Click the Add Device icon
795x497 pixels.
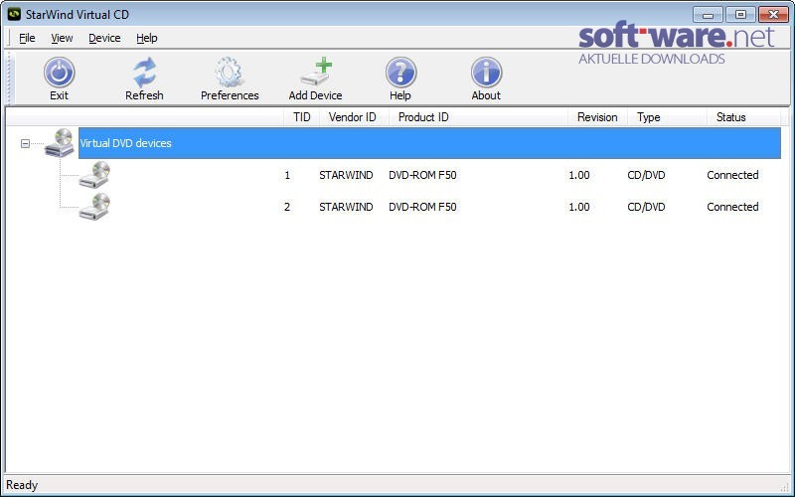click(316, 72)
